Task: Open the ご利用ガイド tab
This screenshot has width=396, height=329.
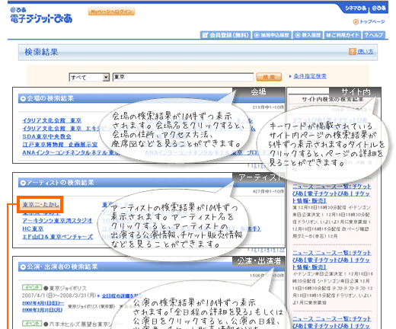Action: [343, 35]
